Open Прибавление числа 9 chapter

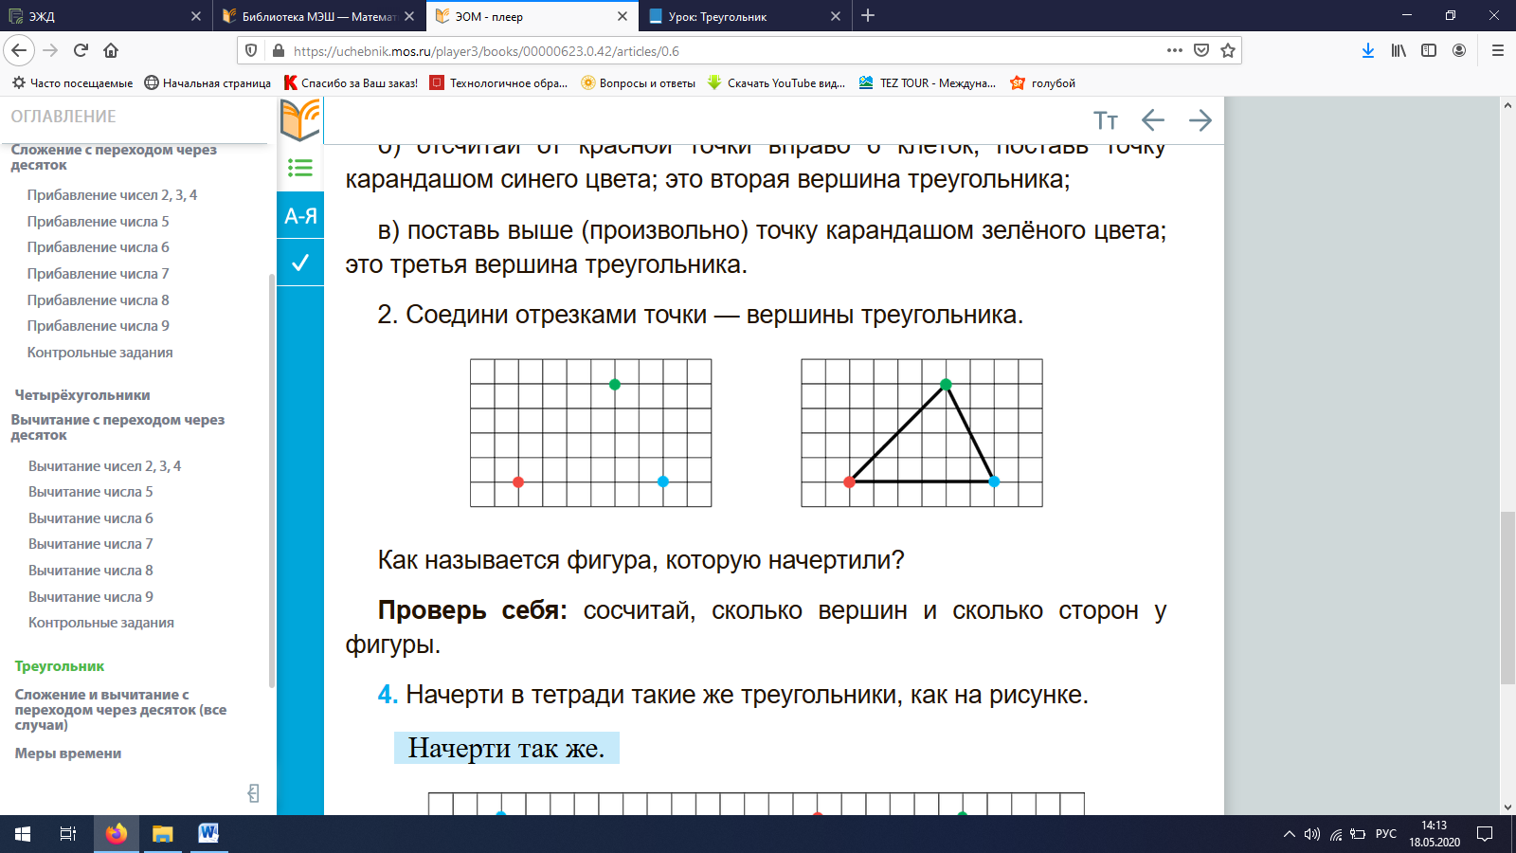coord(98,325)
